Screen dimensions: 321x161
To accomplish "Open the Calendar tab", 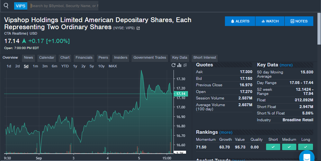I will (47, 58).
